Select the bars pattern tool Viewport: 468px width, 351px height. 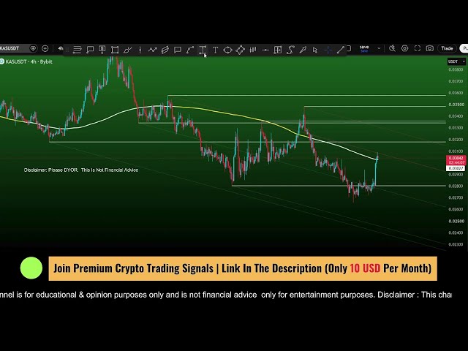click(253, 50)
